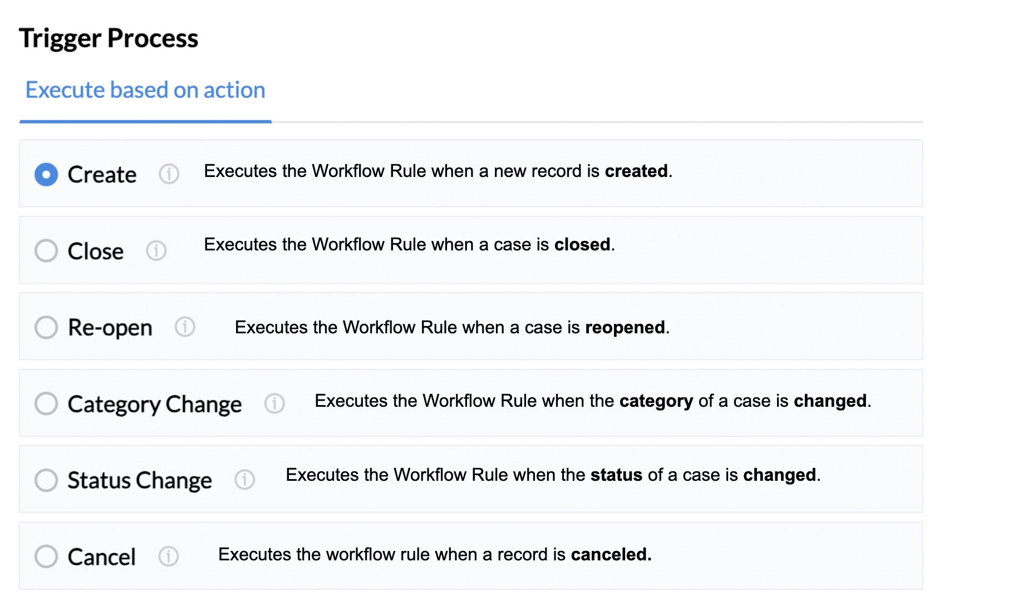
Task: Enable the Status Change radio option
Action: coord(46,480)
